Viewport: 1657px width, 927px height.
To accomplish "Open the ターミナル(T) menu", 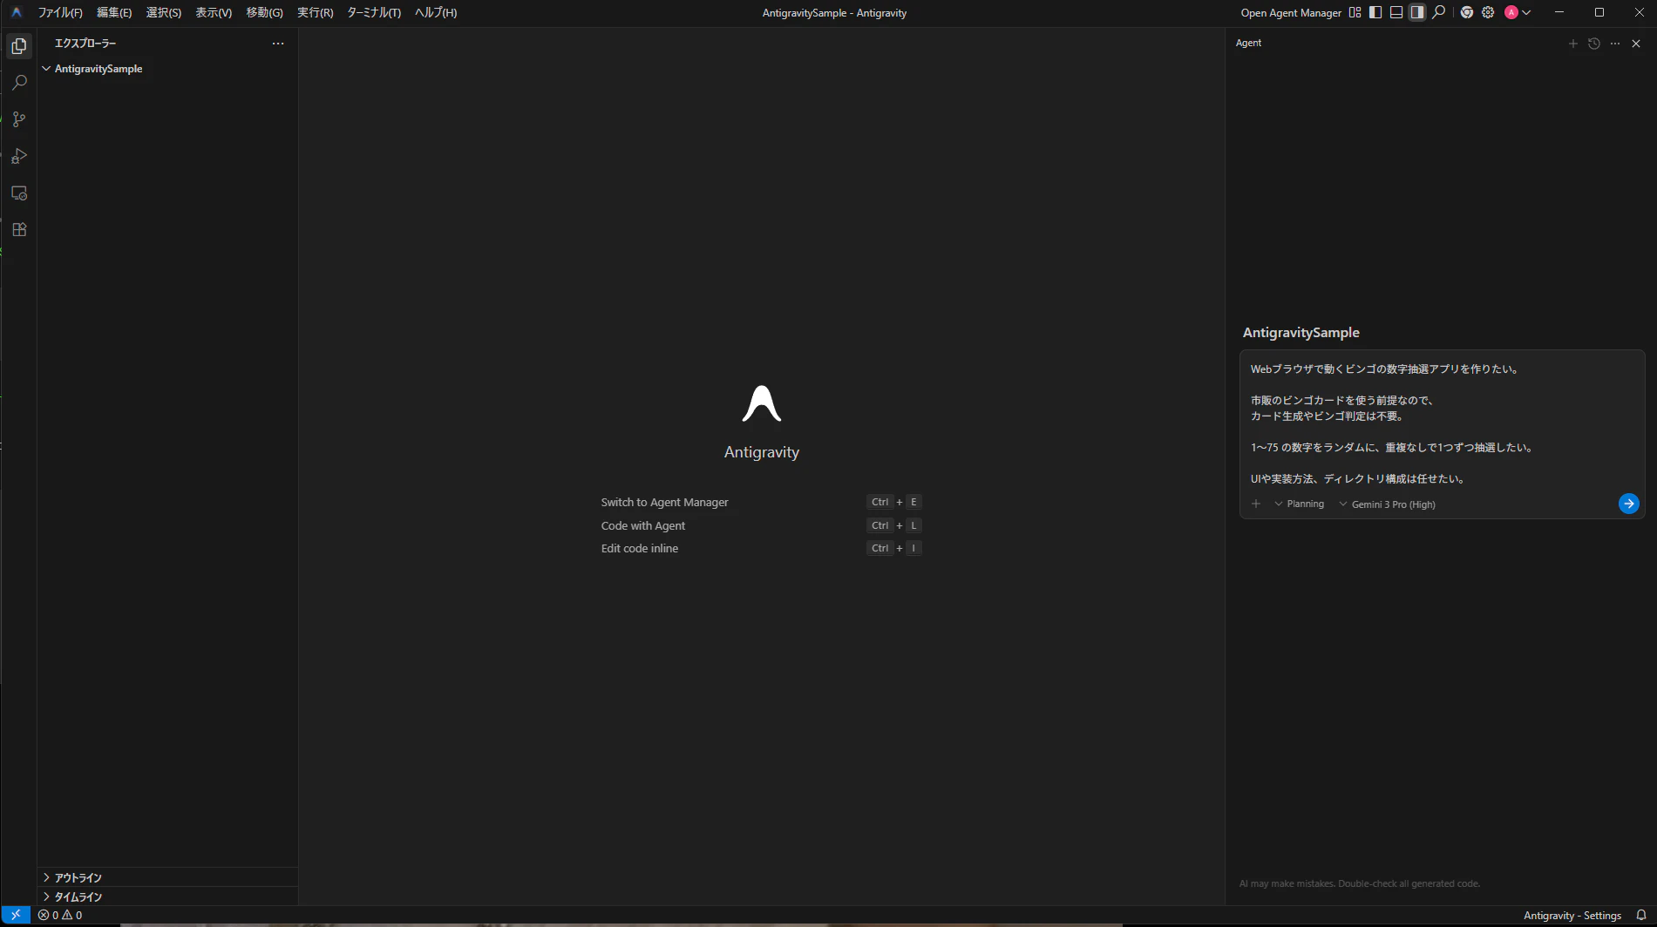I will tap(374, 12).
